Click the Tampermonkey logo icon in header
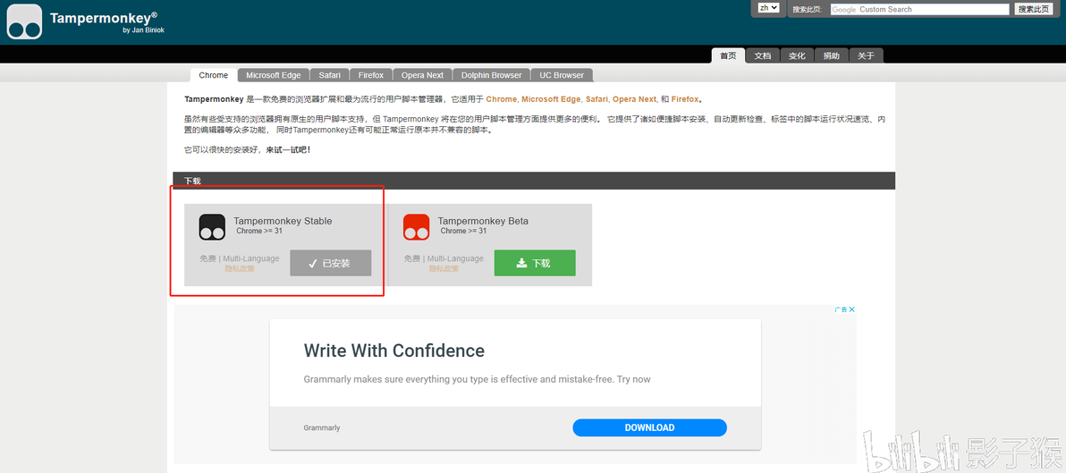The height and width of the screenshot is (473, 1066). [24, 21]
